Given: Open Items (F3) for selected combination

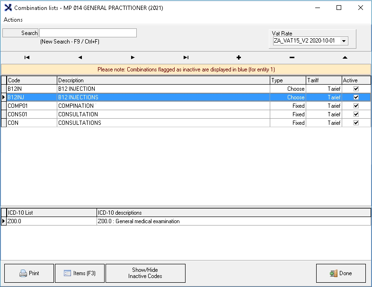Looking at the screenshot, I should click(80, 273).
